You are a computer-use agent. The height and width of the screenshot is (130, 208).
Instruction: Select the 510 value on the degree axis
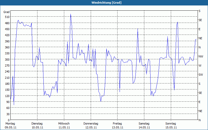coord(7,17)
